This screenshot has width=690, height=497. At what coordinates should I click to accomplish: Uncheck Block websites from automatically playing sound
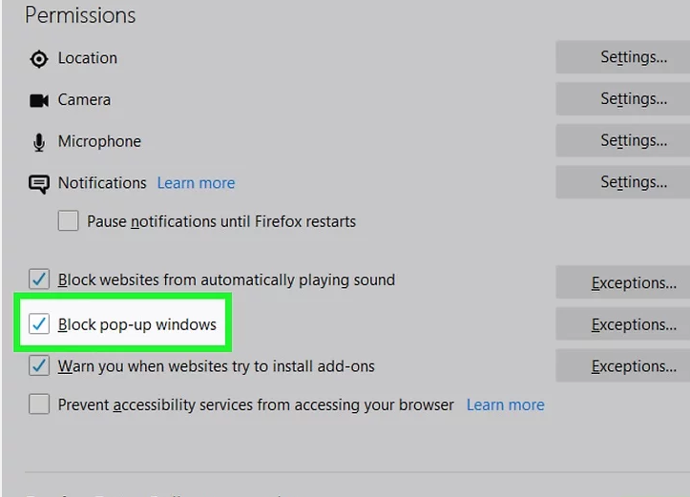tap(39, 280)
